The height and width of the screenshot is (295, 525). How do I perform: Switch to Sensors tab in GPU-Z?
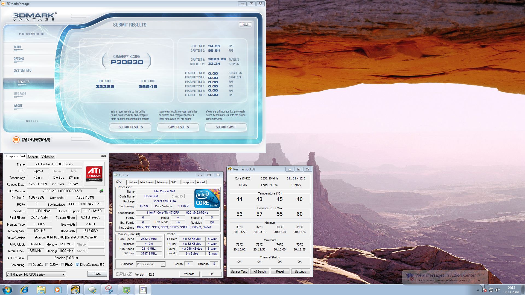click(x=33, y=157)
